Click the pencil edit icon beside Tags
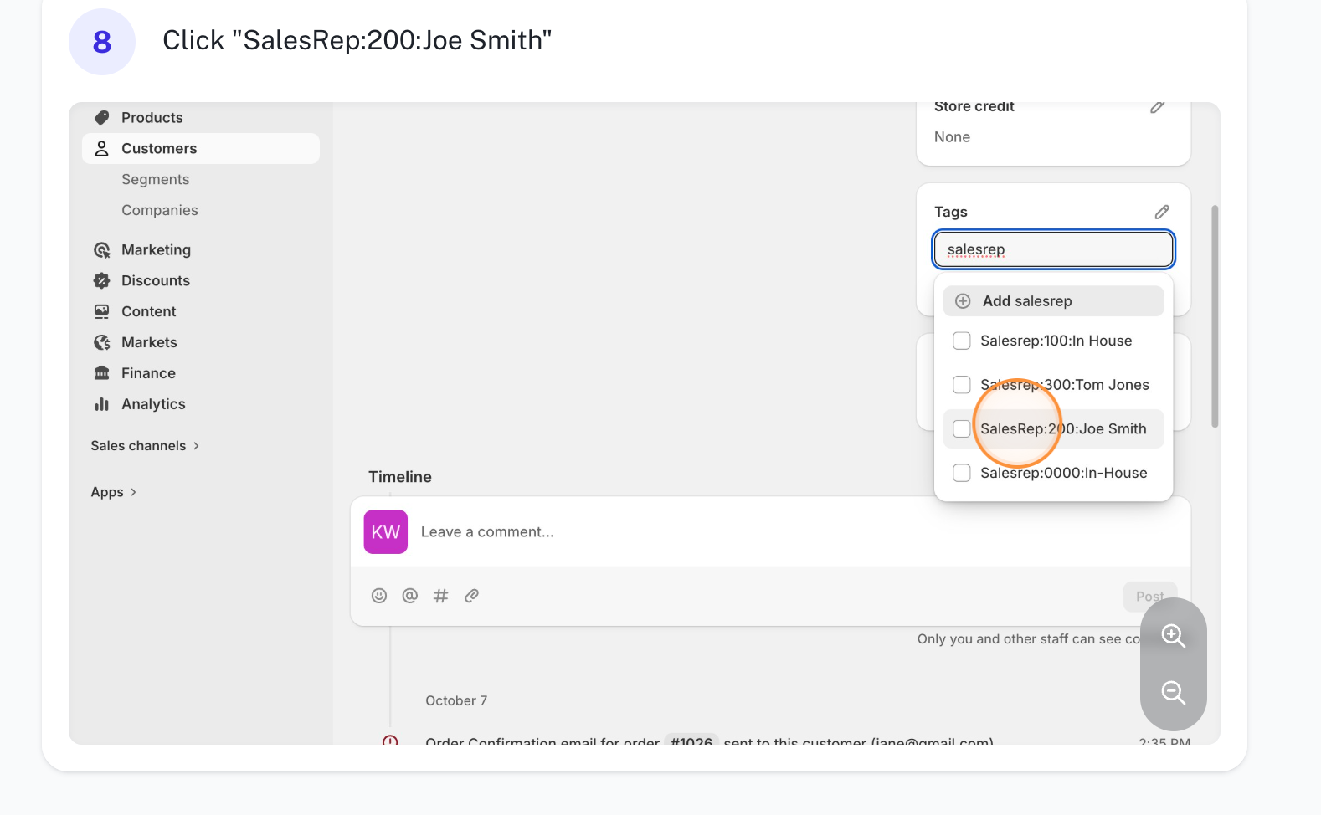This screenshot has height=815, width=1321. tap(1162, 212)
